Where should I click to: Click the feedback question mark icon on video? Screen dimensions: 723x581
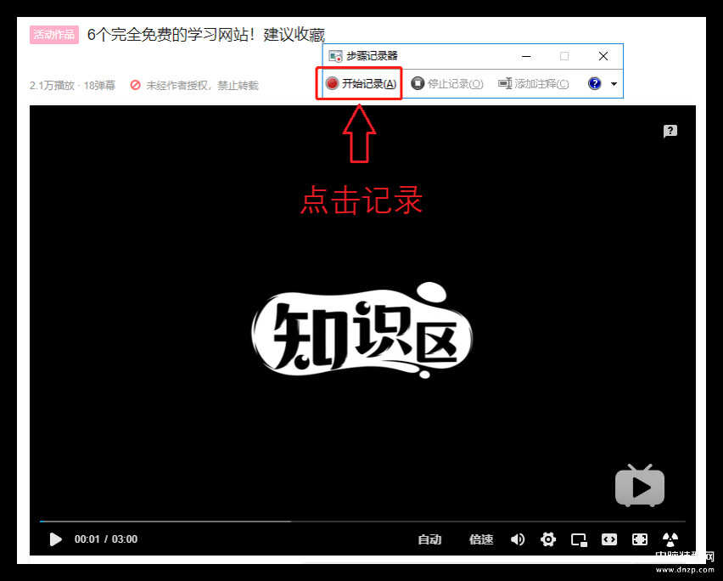click(670, 131)
